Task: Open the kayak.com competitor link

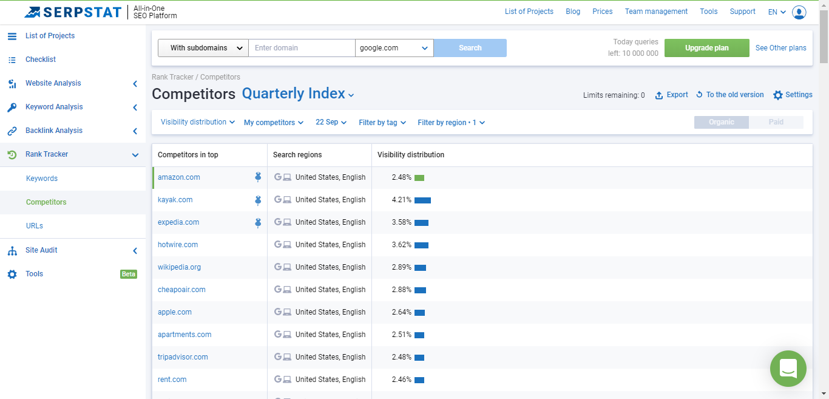Action: tap(175, 200)
